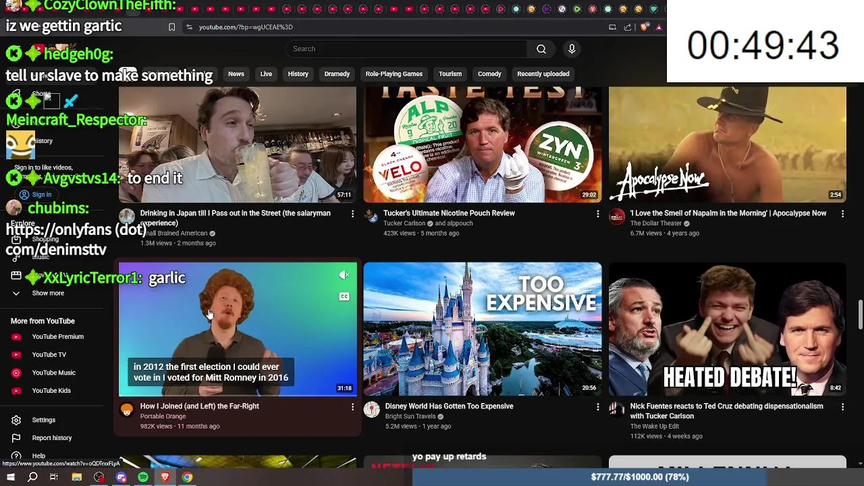This screenshot has width=864, height=486.
Task: Select the Tourism filter chip
Action: click(450, 74)
